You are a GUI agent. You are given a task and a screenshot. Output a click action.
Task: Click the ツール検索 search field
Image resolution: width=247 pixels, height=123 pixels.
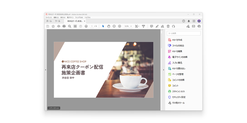184,33
